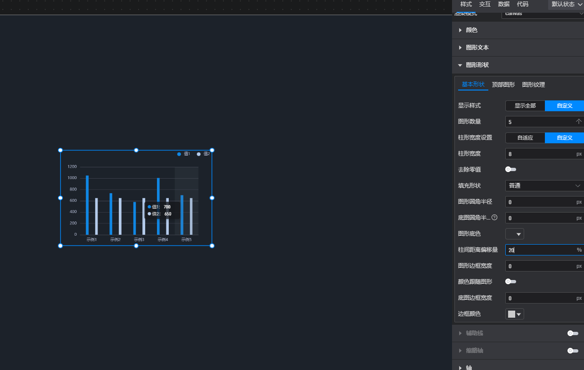
Task: Select the 基本形状 sub-tab
Action: (x=473, y=85)
